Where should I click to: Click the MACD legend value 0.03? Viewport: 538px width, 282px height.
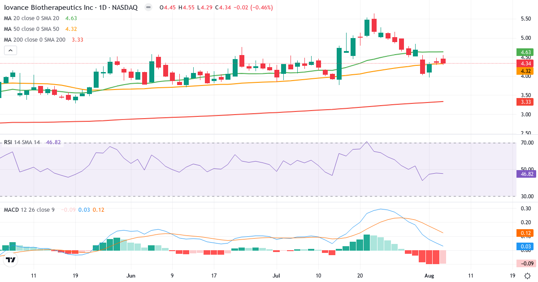[84, 209]
